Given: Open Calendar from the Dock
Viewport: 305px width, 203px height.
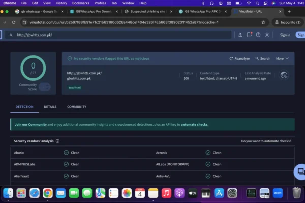Looking at the screenshot, I should click(x=140, y=193).
